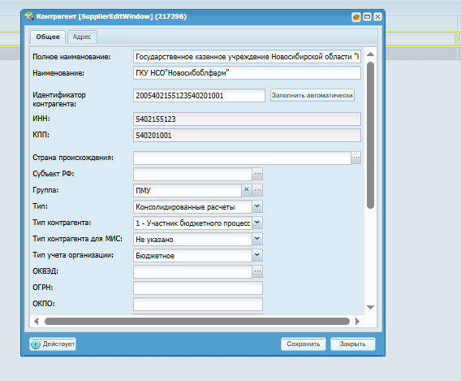Open Страна происхождения lookup with ellipsis button
Viewport: 461px width, 381px height.
pyautogui.click(x=356, y=158)
